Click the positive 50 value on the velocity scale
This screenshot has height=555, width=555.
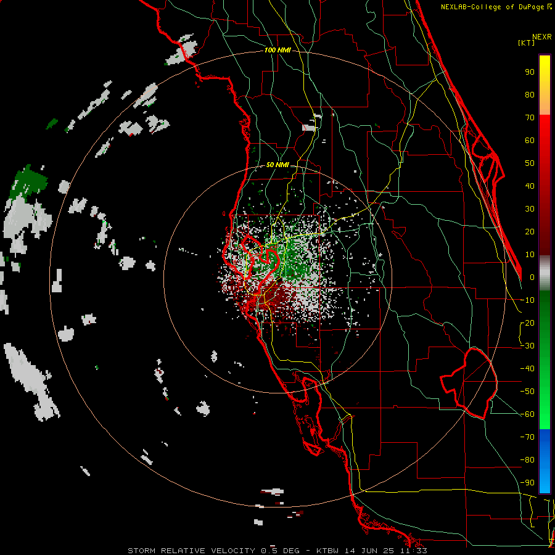(530, 163)
